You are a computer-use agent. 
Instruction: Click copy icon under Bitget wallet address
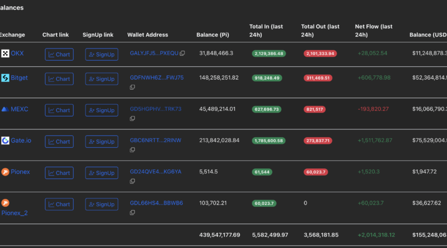(132, 87)
